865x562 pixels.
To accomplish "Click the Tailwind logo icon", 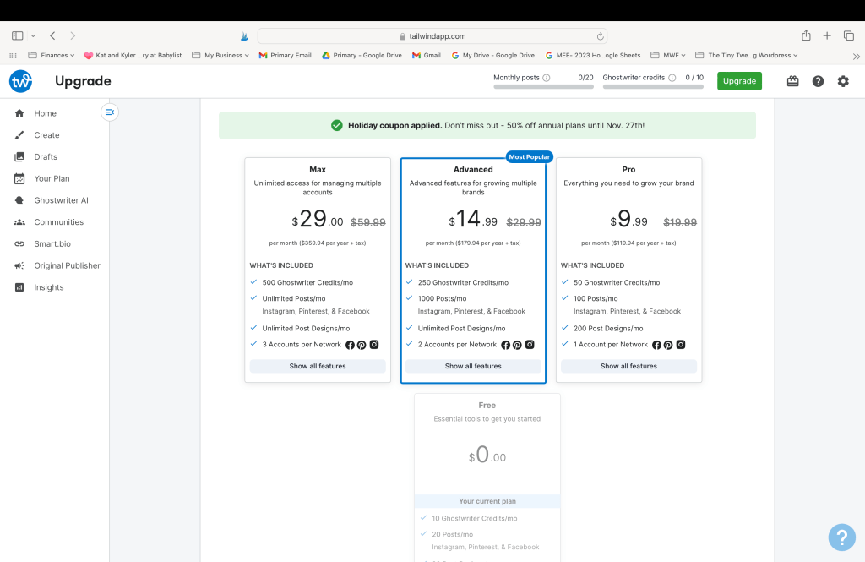I will click(x=20, y=81).
